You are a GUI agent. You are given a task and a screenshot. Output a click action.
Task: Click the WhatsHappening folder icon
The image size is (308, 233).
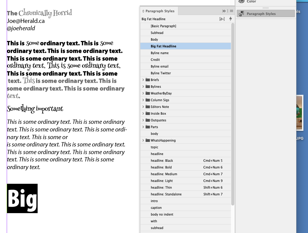(x=148, y=140)
